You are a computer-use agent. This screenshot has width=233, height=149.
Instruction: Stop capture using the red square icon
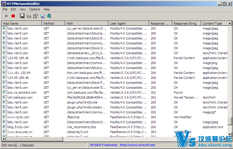13,16
